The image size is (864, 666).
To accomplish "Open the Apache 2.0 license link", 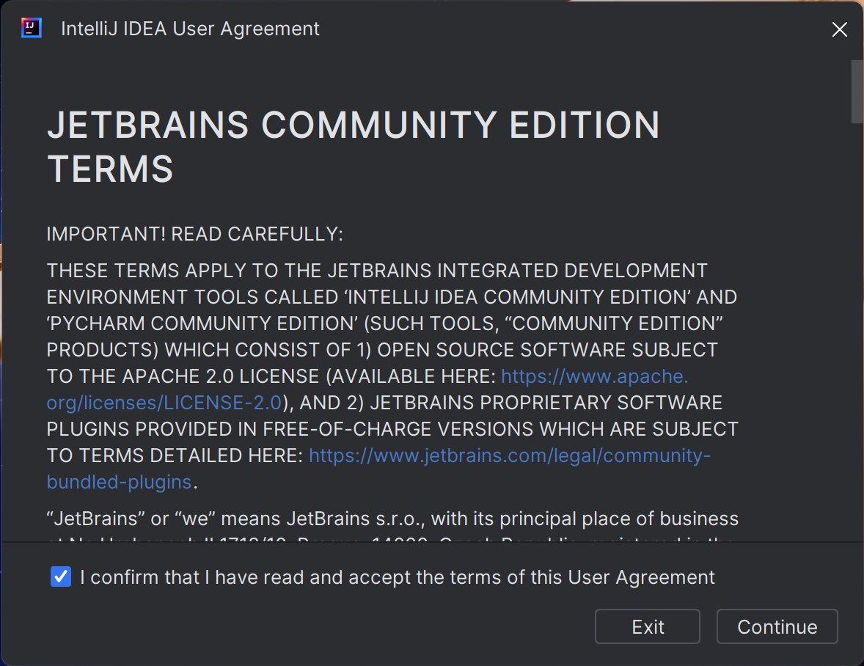I will point(595,376).
